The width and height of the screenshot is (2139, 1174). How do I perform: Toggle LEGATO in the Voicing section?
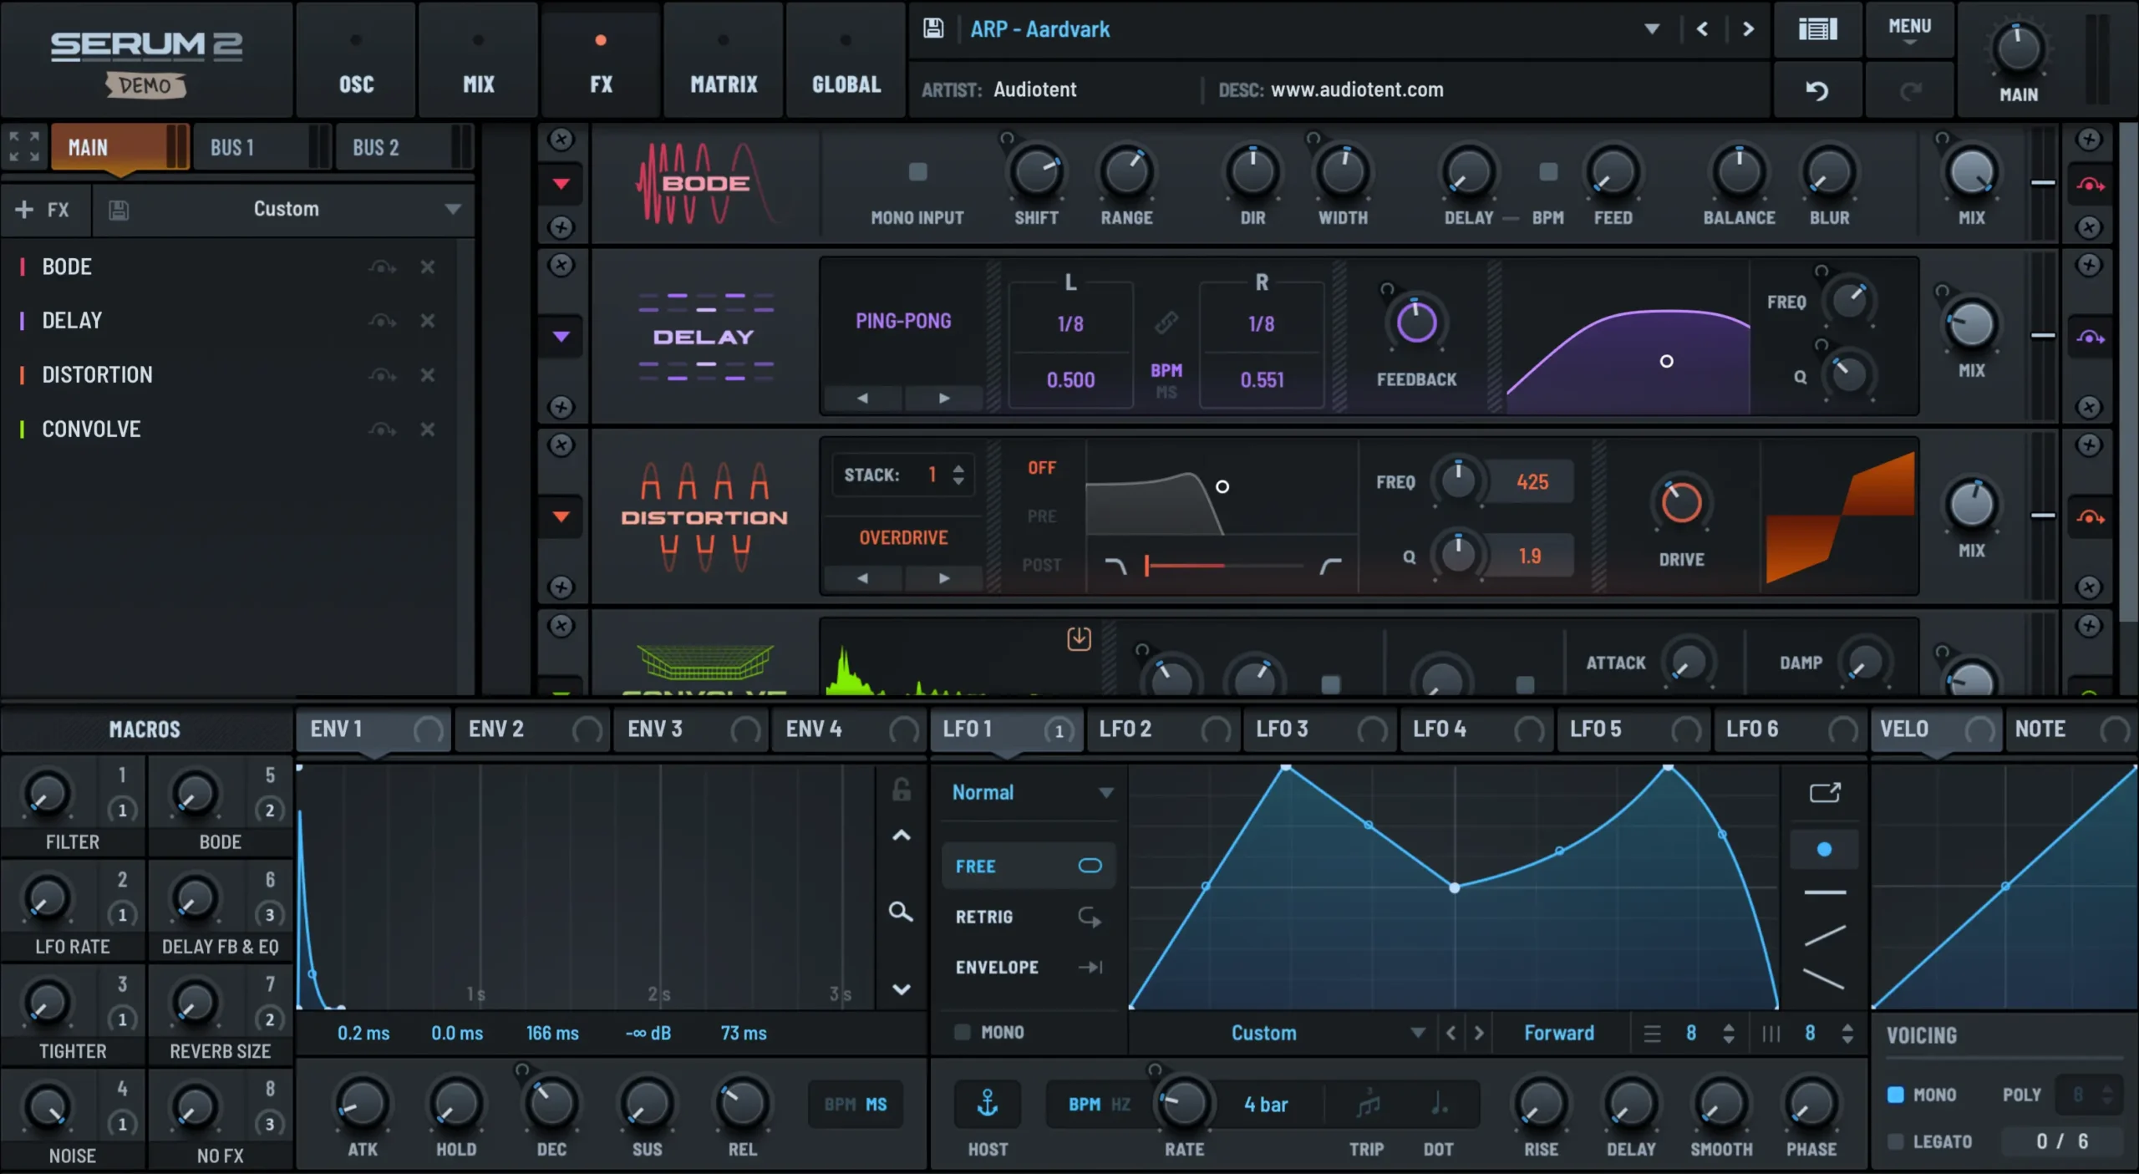1897,1141
